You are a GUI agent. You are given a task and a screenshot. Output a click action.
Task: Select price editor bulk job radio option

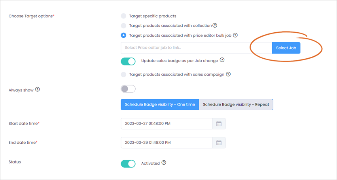click(123, 35)
